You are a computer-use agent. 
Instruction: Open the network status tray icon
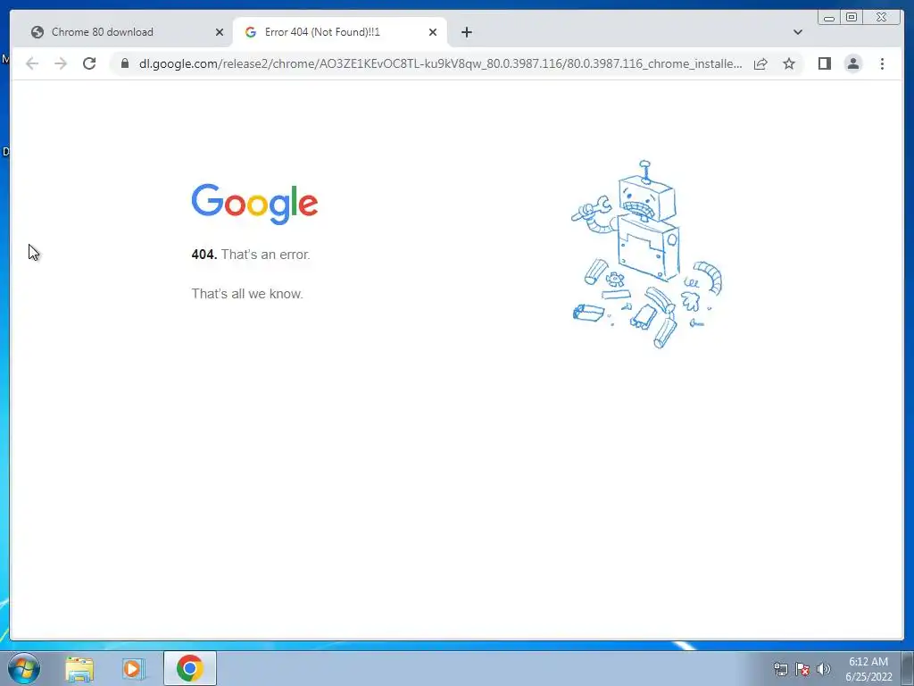[780, 669]
